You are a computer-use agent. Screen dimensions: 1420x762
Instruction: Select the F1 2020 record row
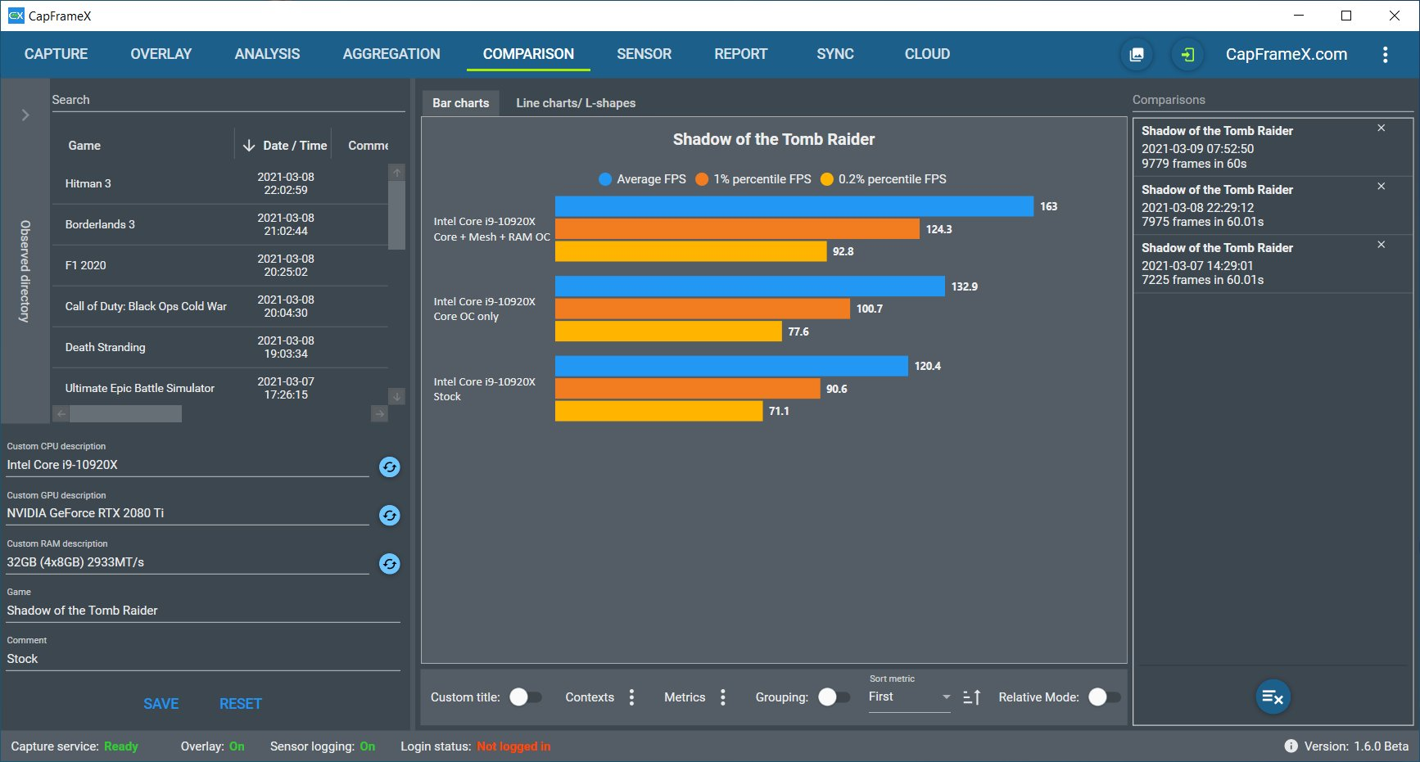(219, 265)
